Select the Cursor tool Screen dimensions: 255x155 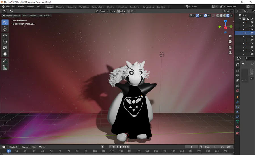(x=5, y=29)
